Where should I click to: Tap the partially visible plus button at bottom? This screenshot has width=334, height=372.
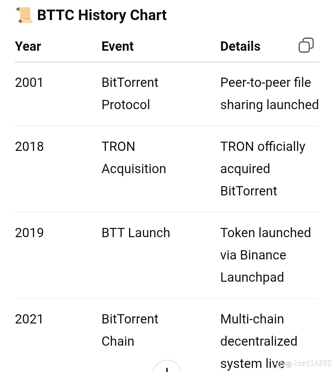(167, 366)
